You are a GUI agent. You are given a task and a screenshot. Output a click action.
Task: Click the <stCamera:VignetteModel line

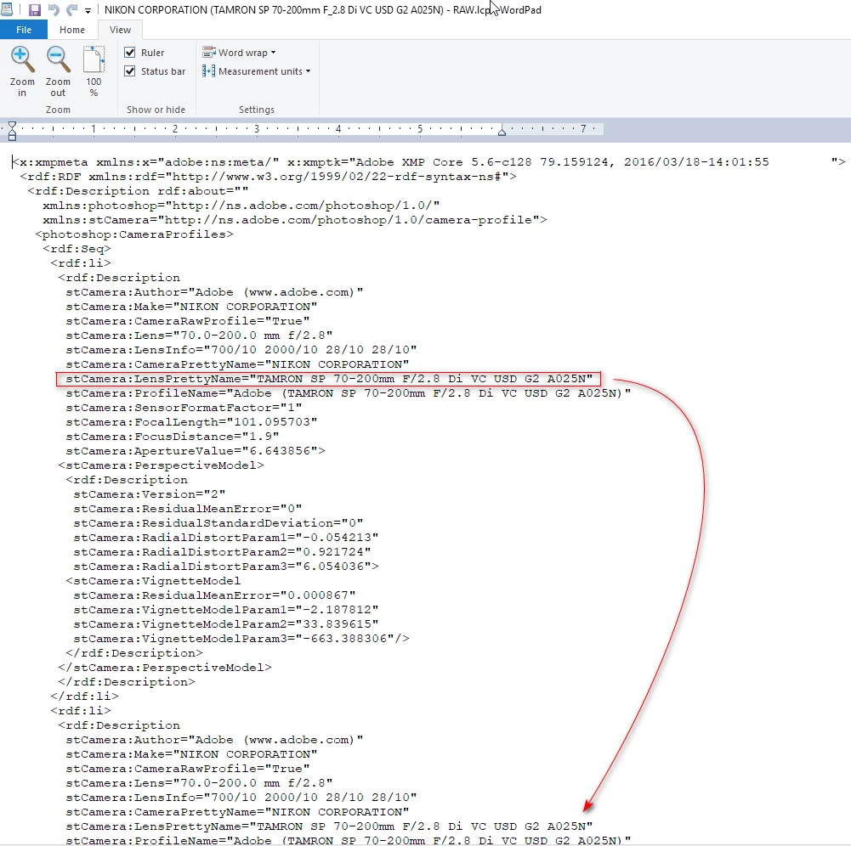(x=153, y=581)
